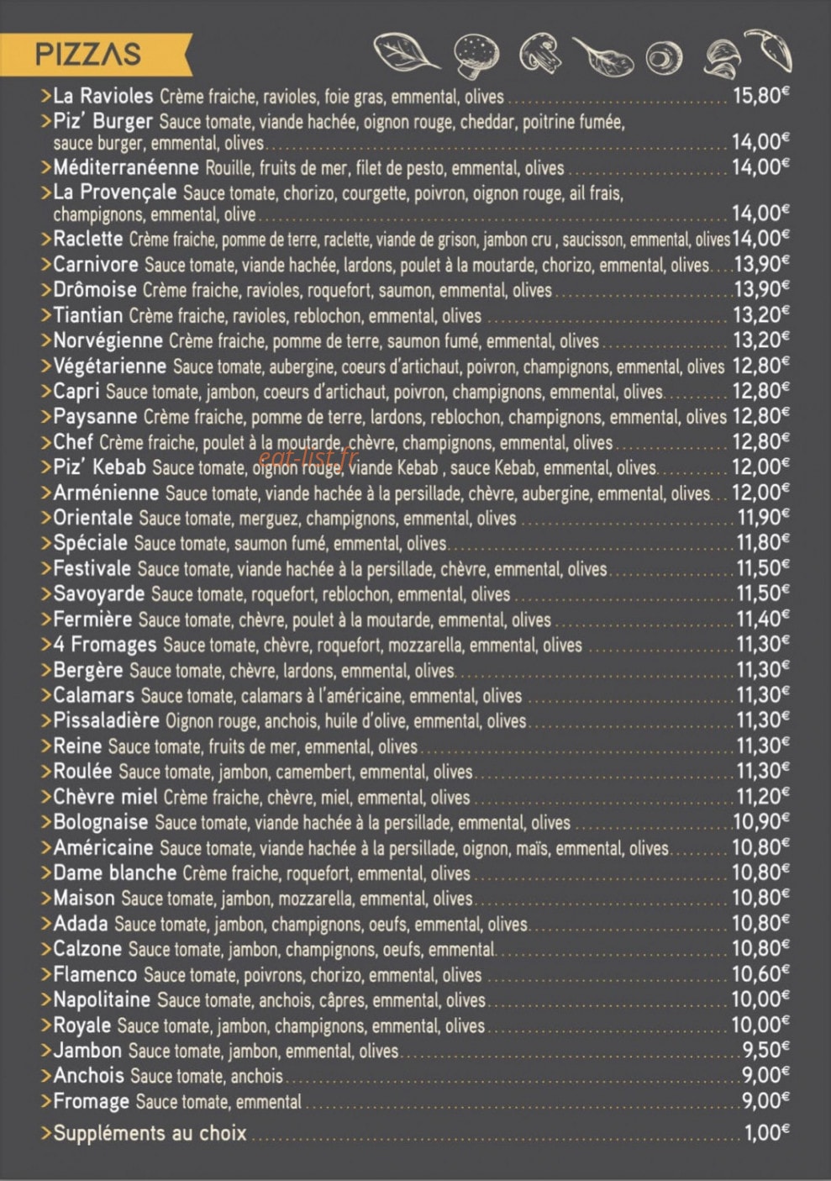The image size is (831, 1181).
Task: Click the basil leaf illustration
Action: click(x=602, y=56)
